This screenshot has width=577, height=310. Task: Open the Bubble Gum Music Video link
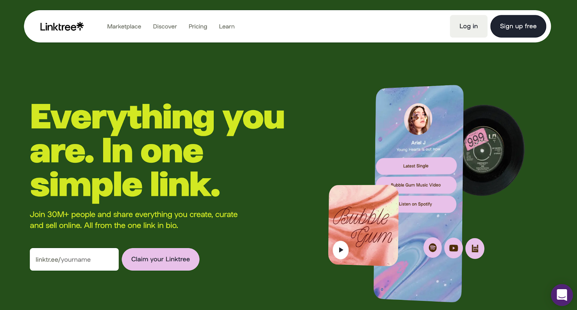[x=417, y=185]
